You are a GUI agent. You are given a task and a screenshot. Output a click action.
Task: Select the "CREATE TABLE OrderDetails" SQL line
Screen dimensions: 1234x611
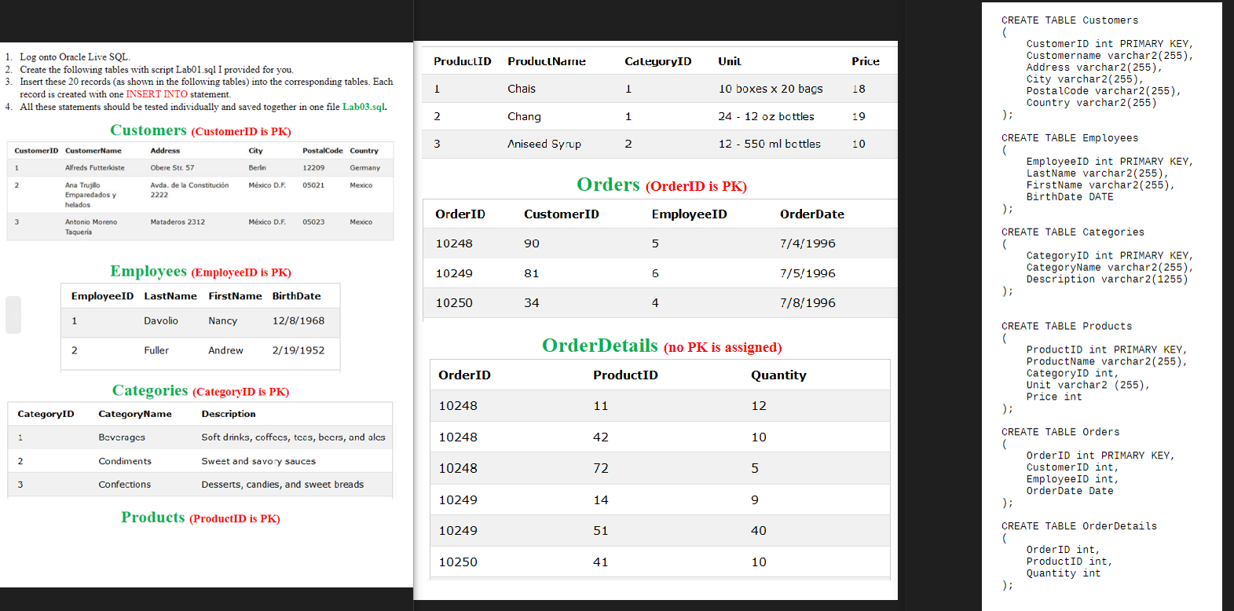tap(1079, 527)
